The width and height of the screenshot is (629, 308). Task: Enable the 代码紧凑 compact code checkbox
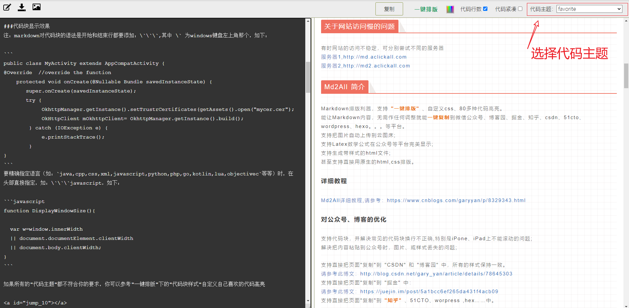click(520, 9)
